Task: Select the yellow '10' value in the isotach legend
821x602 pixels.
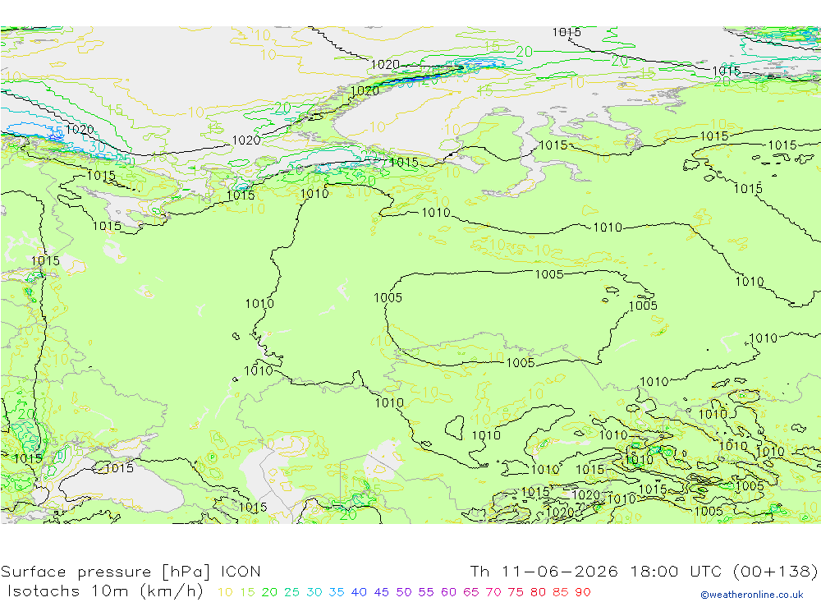Action: (225, 592)
